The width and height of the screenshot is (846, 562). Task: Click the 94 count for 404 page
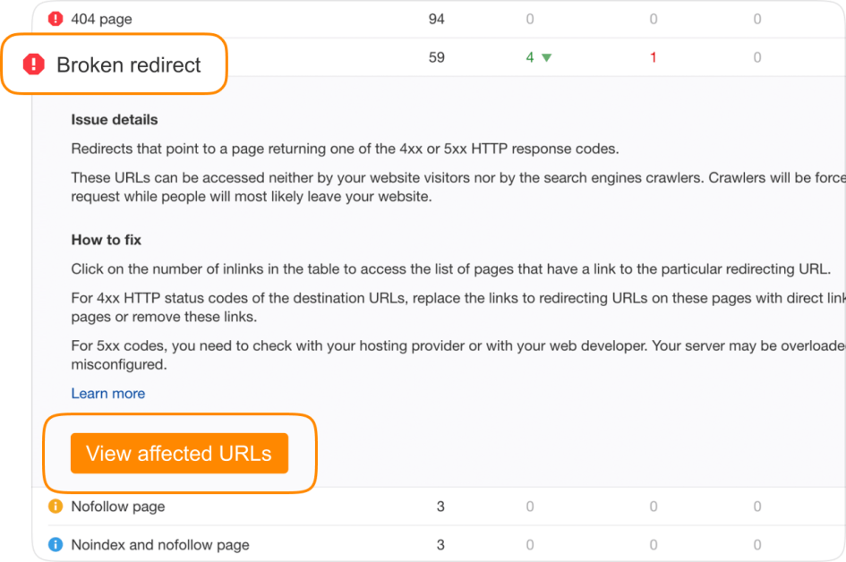(x=436, y=19)
